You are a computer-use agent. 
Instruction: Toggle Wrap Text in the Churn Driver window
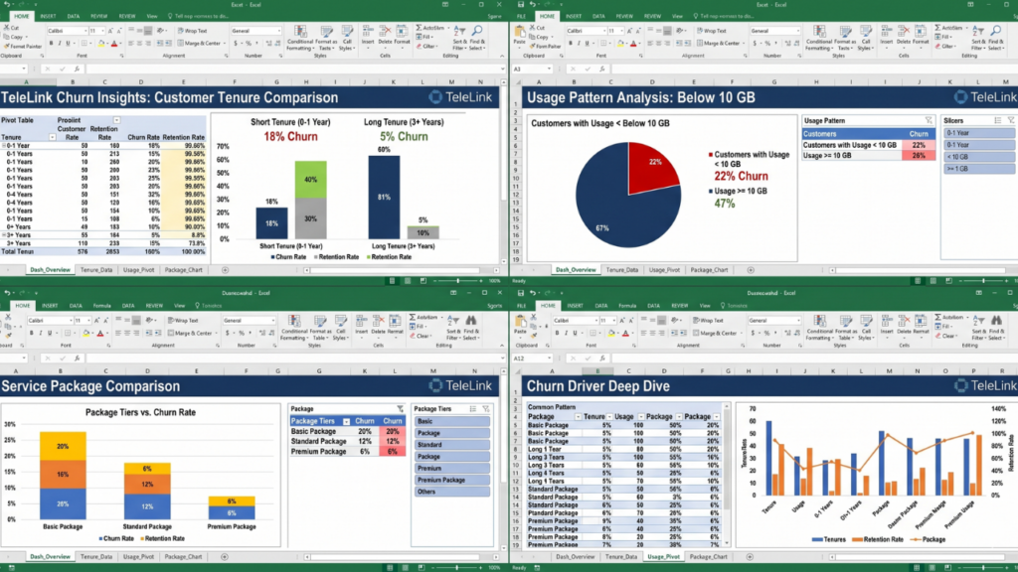pyautogui.click(x=708, y=321)
